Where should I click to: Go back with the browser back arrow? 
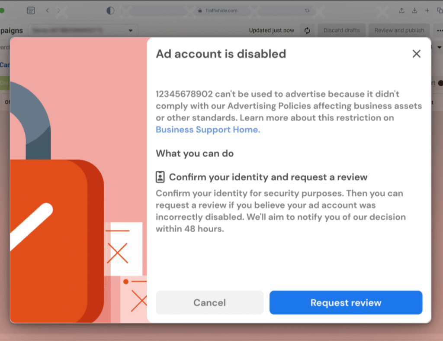pos(48,10)
